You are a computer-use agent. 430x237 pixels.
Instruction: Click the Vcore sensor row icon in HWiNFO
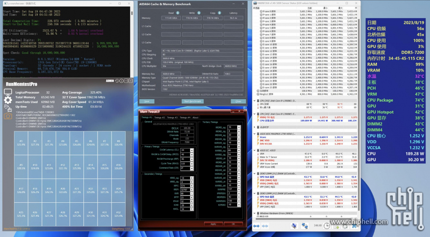258,137
